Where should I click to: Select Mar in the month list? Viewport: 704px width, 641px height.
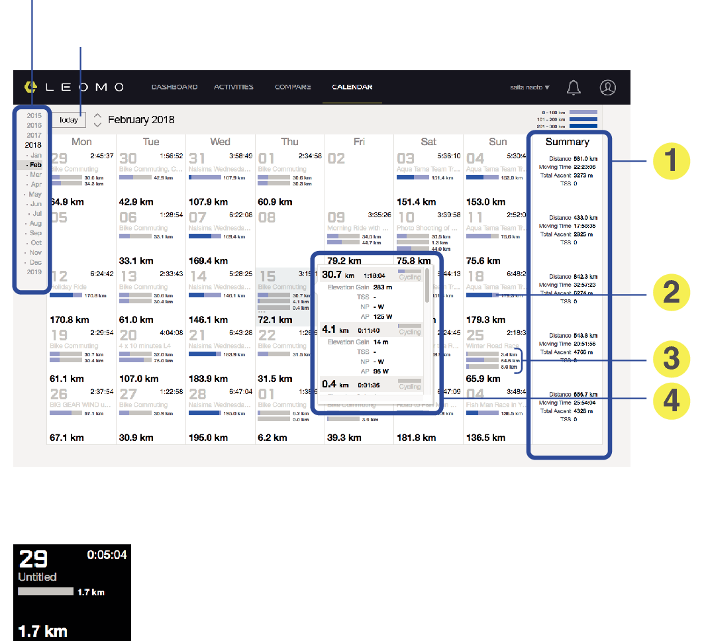point(35,175)
